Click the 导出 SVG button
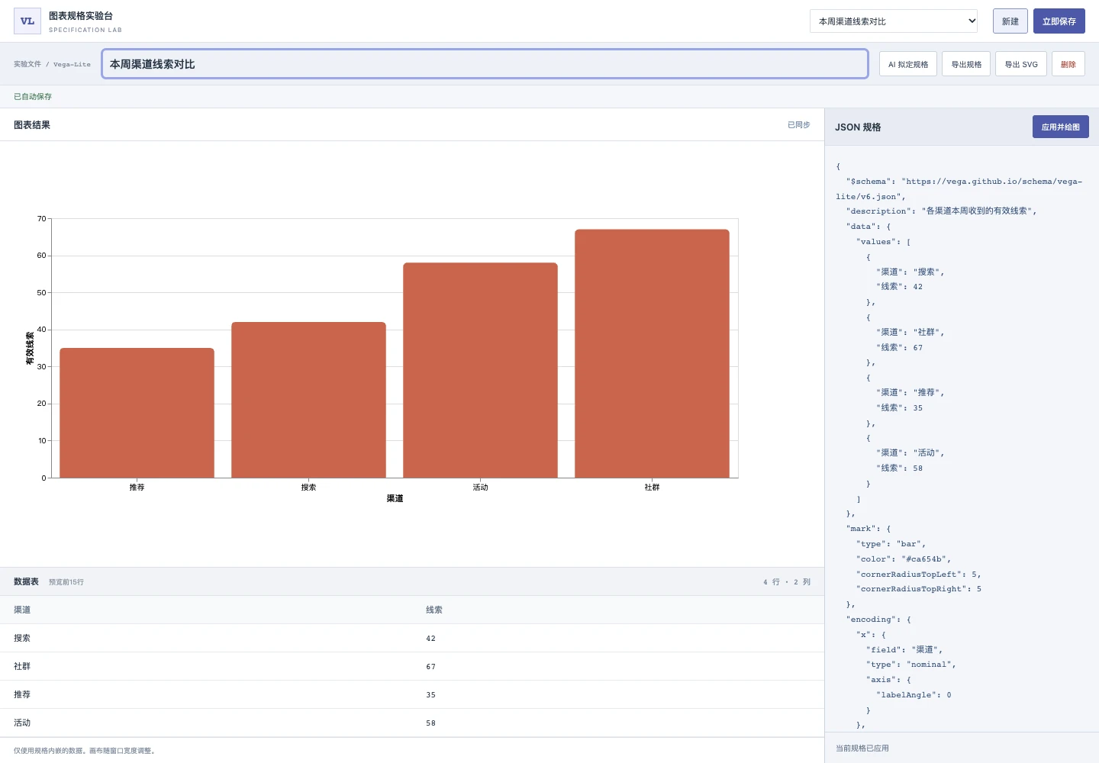The image size is (1099, 763). click(x=1021, y=64)
